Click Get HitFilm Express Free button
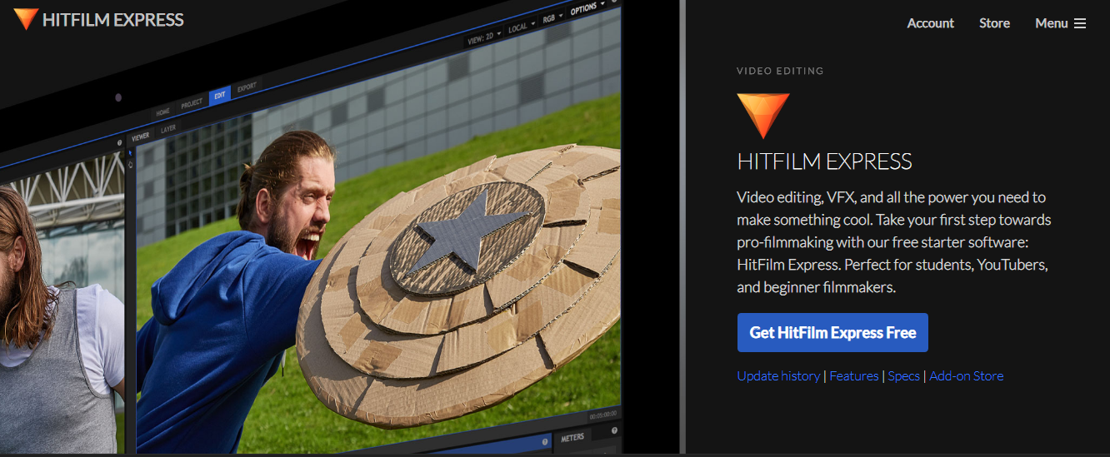Screen dimensions: 1110x457 tap(832, 332)
